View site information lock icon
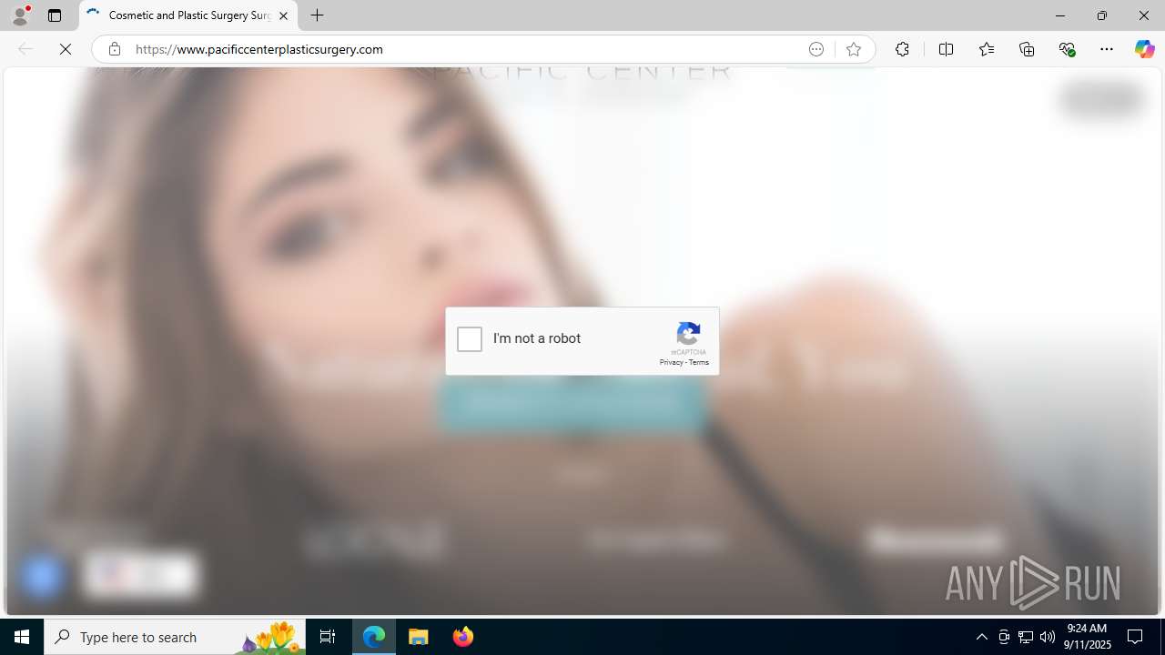Viewport: 1165px width, 655px height. point(114,49)
